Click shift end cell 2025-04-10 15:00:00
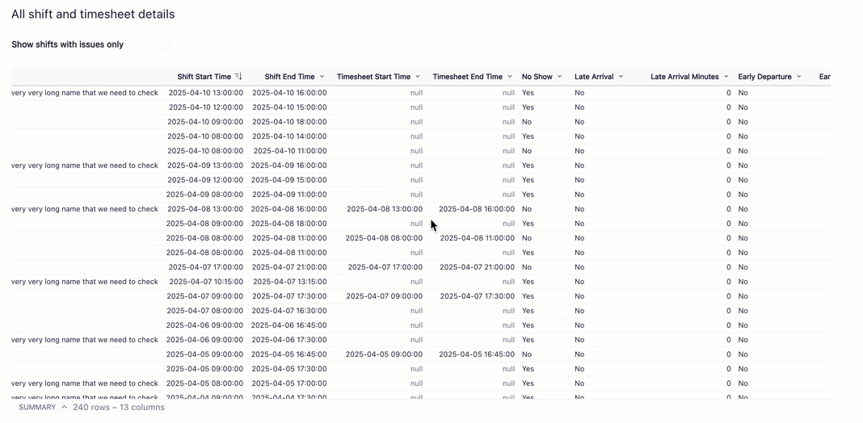 click(289, 107)
